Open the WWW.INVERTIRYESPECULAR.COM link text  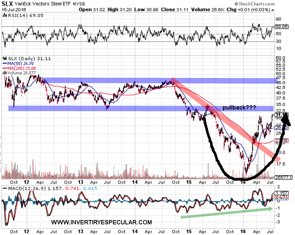click(101, 223)
